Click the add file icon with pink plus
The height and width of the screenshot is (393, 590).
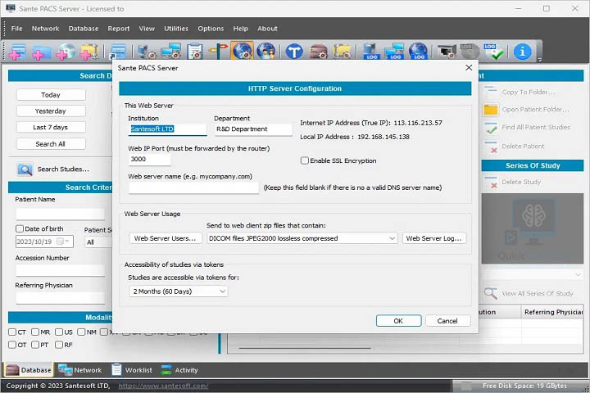coord(17,52)
